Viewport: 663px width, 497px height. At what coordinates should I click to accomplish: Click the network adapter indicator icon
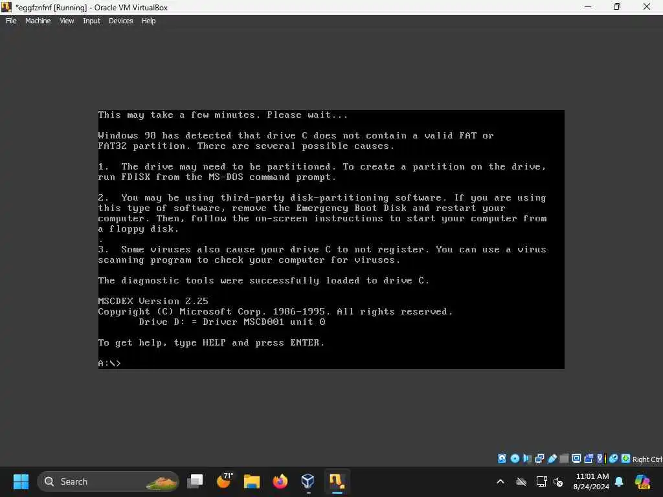[539, 459]
